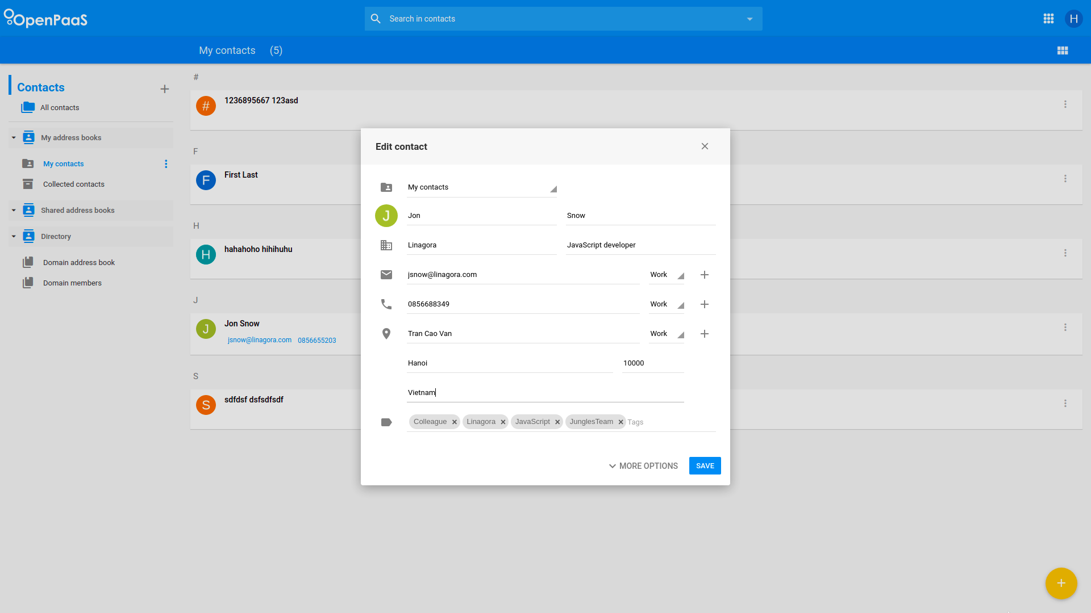Add another phone number field

point(705,304)
